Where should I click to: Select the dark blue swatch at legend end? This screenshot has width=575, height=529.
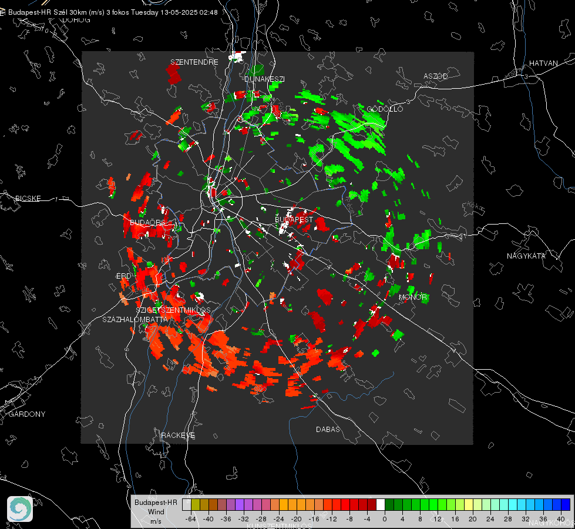566,505
